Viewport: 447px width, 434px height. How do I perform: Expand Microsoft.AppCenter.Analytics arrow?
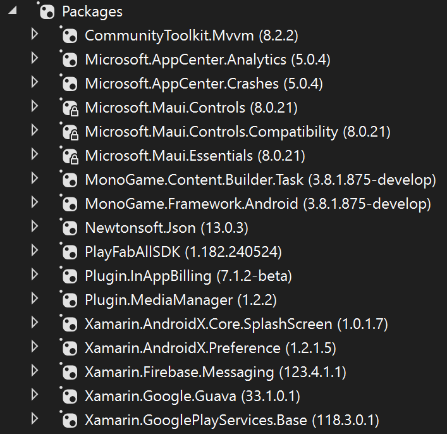pos(35,58)
